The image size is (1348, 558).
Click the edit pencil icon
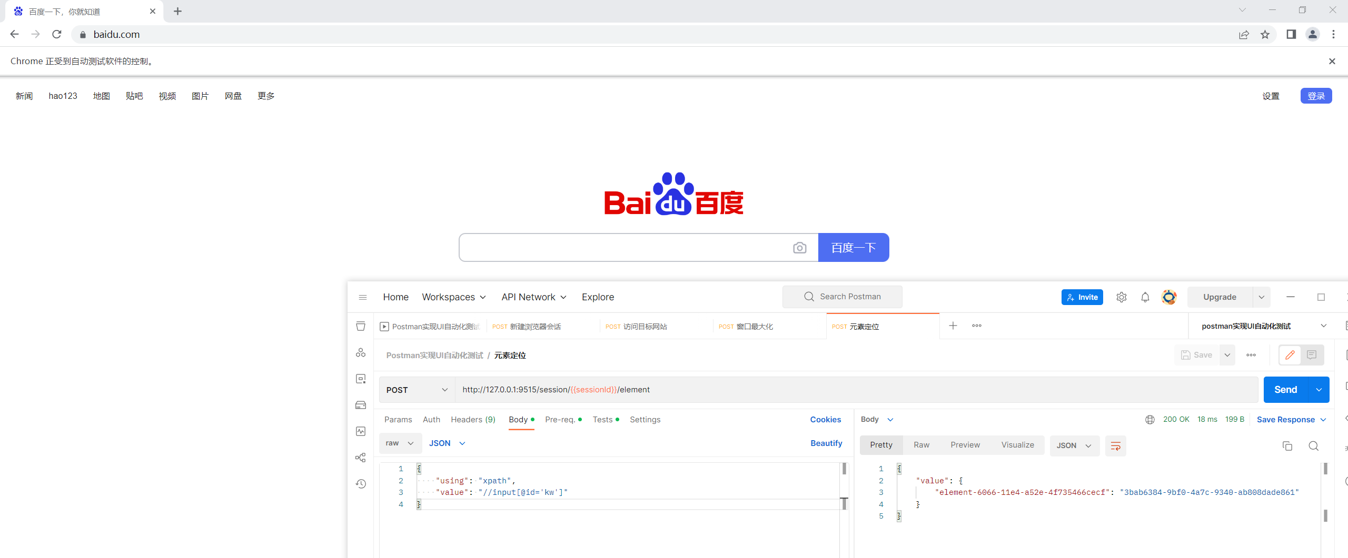(1290, 355)
